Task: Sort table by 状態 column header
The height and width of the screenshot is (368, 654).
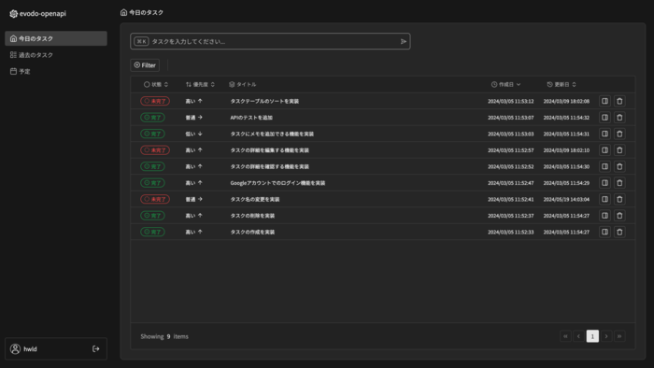Action: [x=156, y=85]
